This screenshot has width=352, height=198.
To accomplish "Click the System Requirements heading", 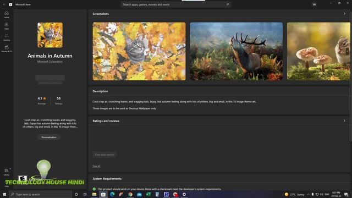I will click(107, 179).
